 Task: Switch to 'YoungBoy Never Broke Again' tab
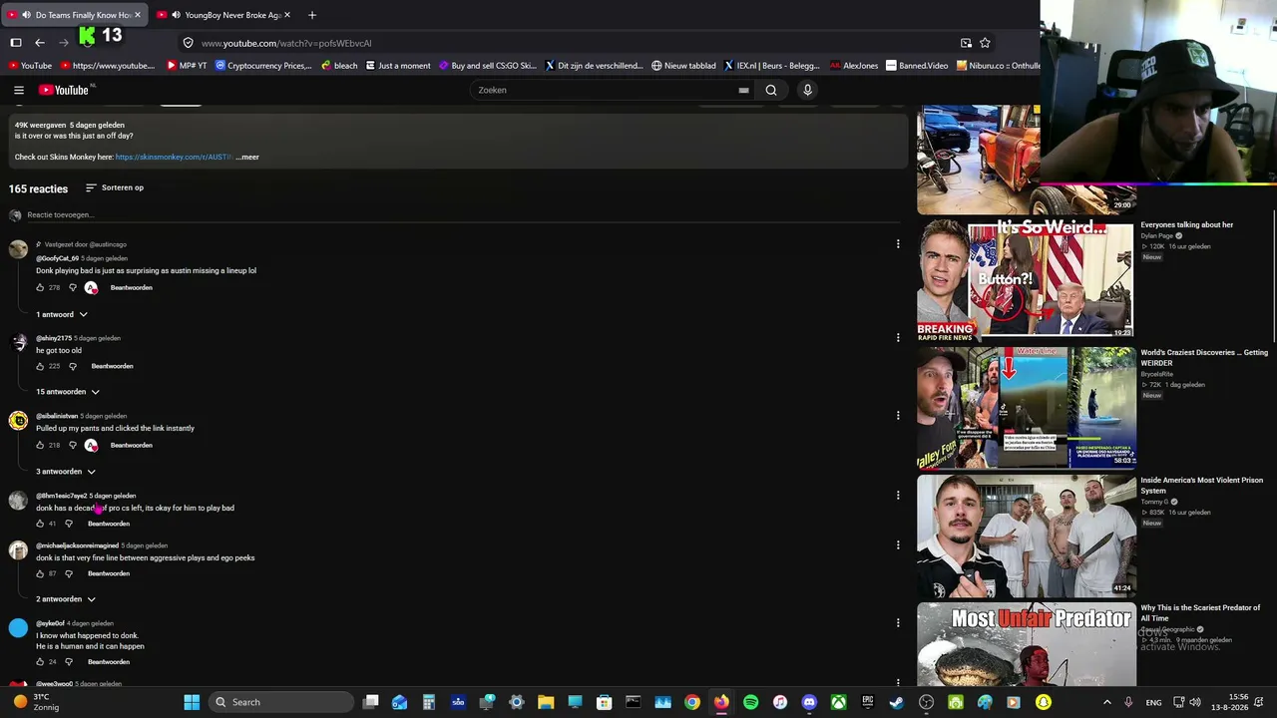(x=223, y=15)
